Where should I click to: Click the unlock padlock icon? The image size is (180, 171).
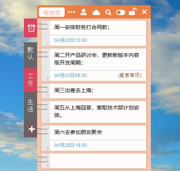[x=133, y=12]
